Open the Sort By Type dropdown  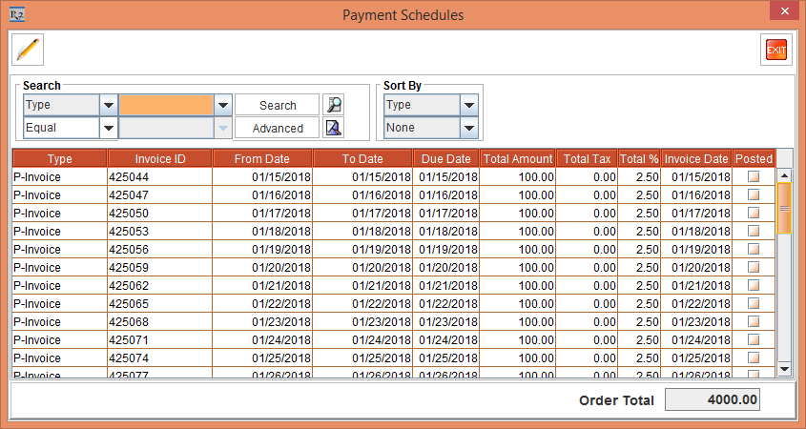(468, 105)
